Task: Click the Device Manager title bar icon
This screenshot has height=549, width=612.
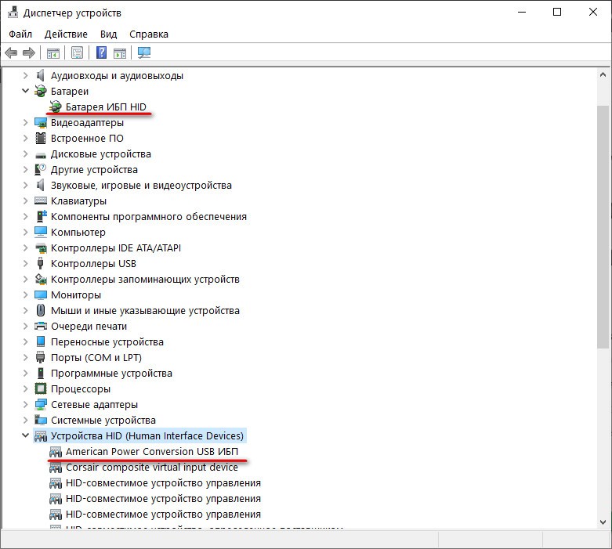Action: (x=13, y=13)
